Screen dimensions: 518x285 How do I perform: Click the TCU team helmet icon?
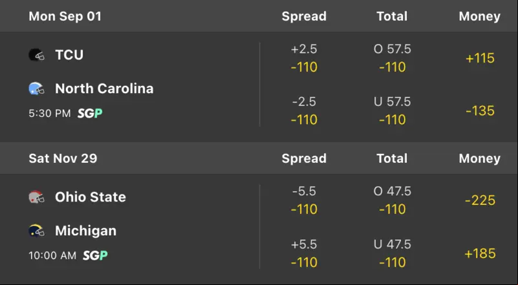point(36,55)
